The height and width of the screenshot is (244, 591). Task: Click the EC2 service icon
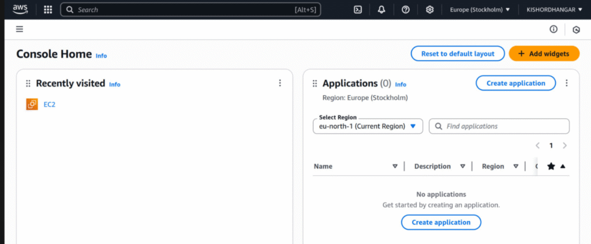(32, 104)
